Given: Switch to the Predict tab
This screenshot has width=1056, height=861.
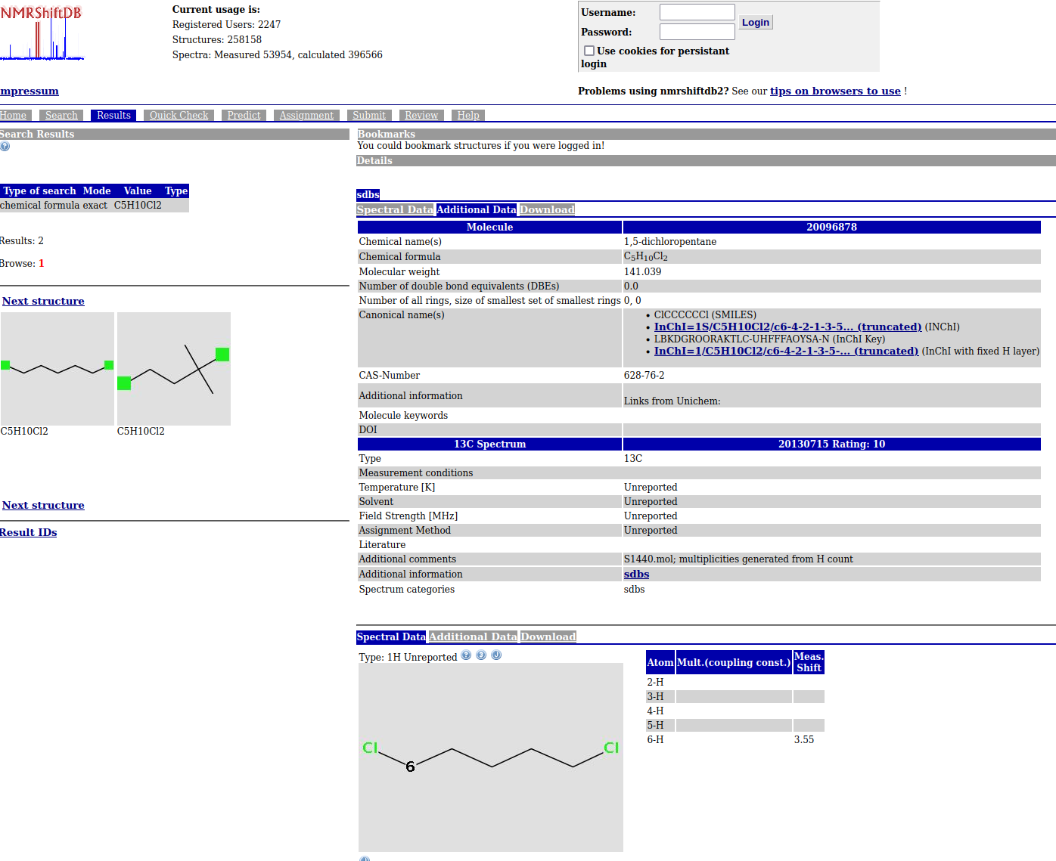Looking at the screenshot, I should [244, 116].
